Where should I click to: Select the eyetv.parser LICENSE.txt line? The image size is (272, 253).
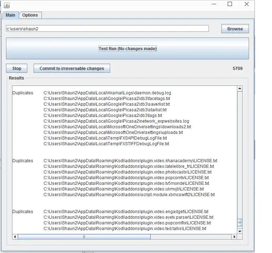coord(129,217)
